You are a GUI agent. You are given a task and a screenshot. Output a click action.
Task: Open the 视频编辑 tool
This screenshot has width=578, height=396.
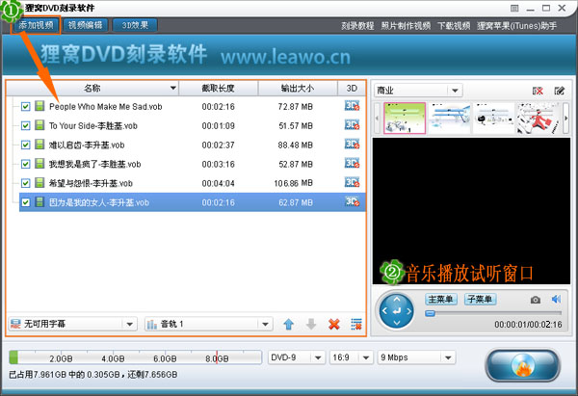(85, 25)
